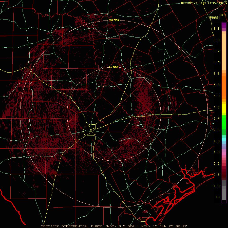Pick the cyan color bar segment
The height and width of the screenshot is (228, 228).
224,139
